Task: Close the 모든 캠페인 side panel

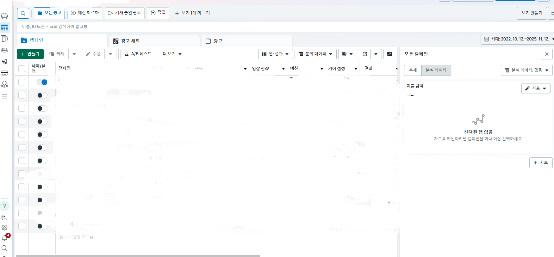Action: [546, 54]
